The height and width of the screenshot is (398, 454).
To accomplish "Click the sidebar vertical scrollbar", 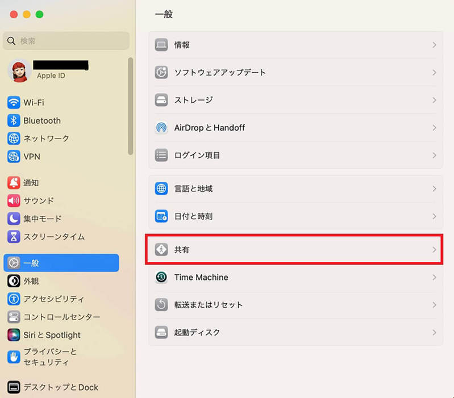I will (x=131, y=106).
